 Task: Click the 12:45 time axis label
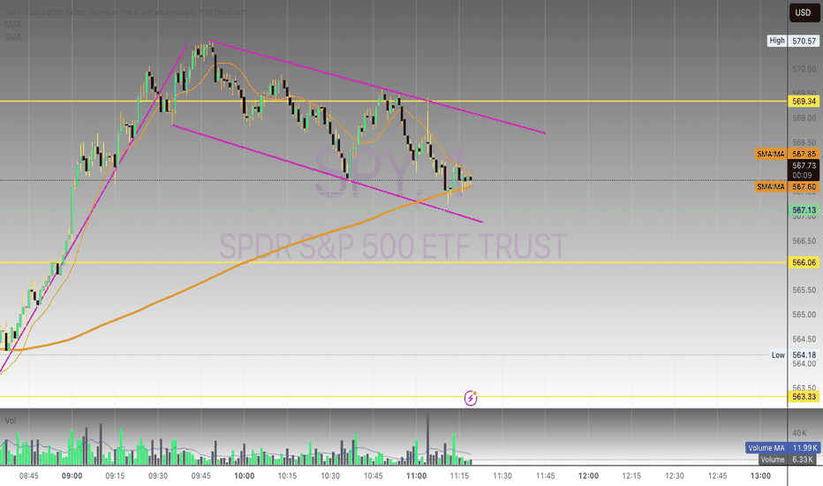tap(718, 476)
